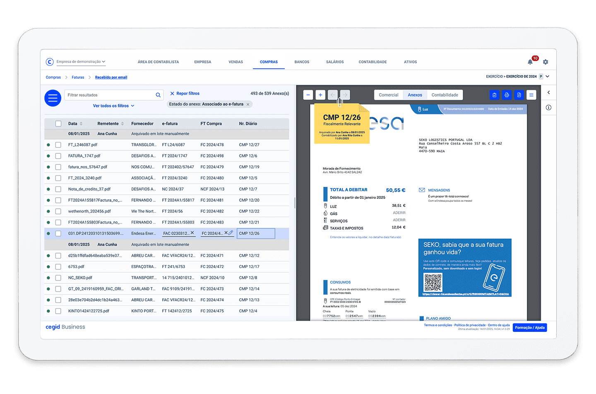The height and width of the screenshot is (394, 596).
Task: Open CONTABILIDADE menu
Action: [x=372, y=62]
